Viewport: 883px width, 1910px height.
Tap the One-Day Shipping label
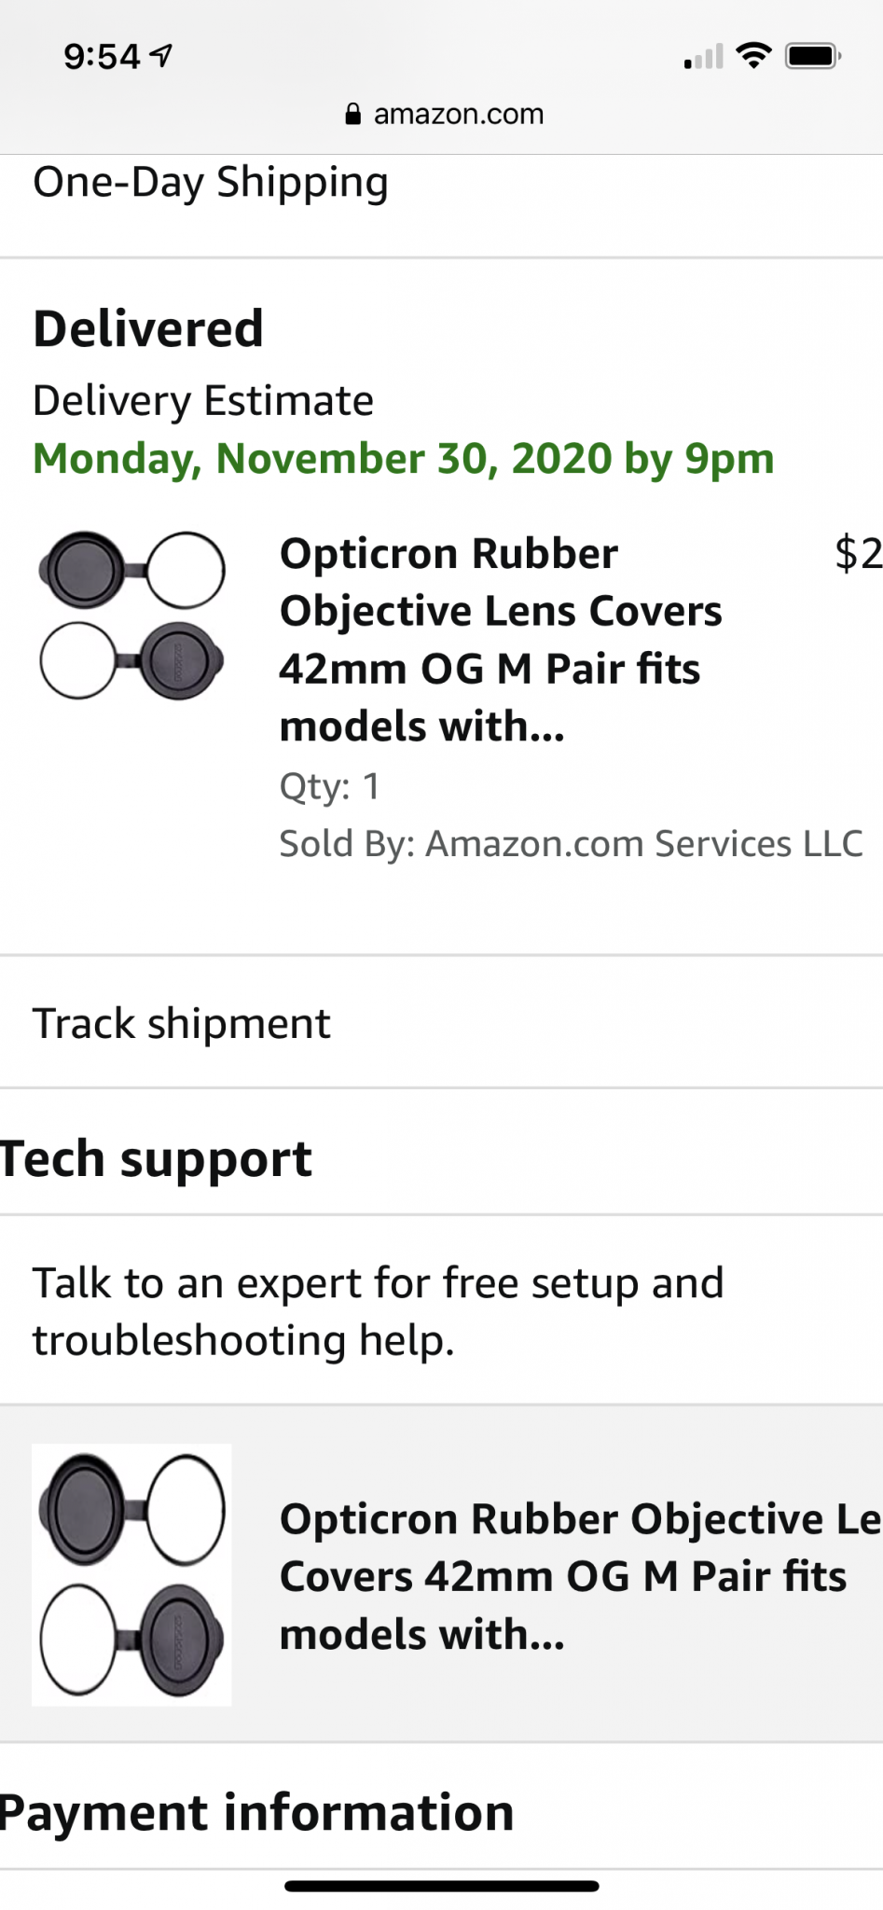211,182
